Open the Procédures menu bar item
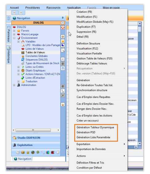This screenshot has height=174, width=150. click(x=33, y=8)
